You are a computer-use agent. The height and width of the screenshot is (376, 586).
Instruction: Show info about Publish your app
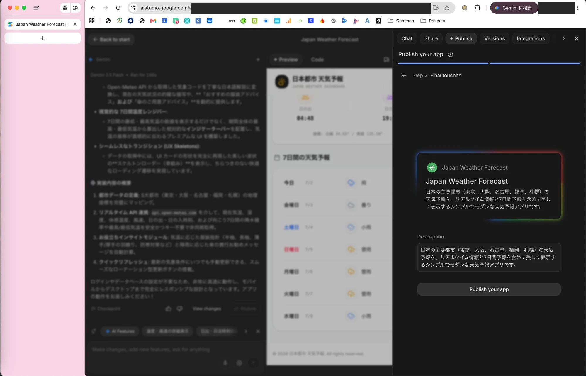click(450, 54)
